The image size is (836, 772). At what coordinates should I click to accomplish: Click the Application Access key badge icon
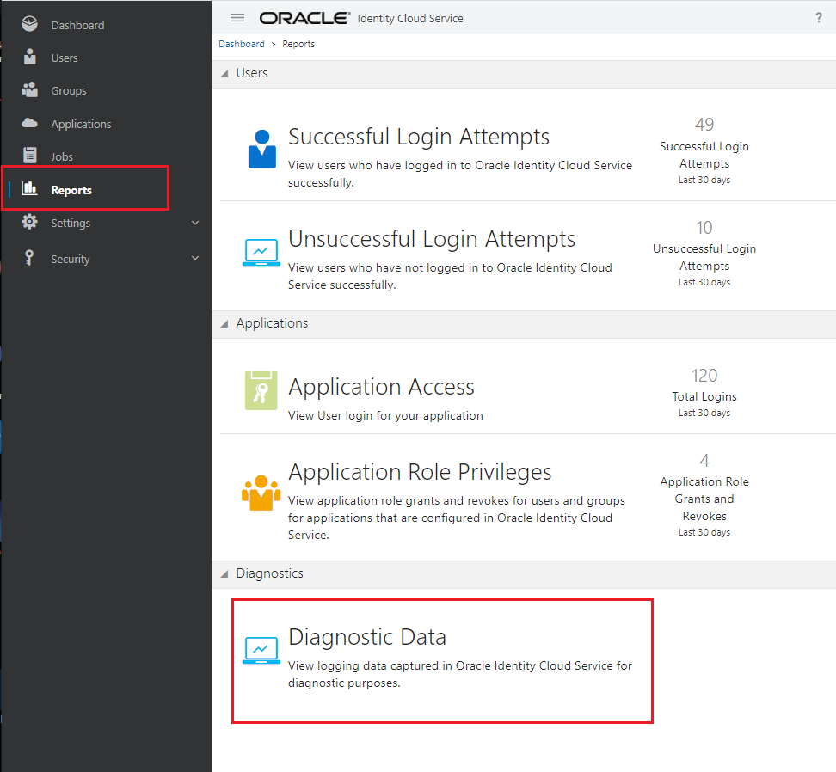pyautogui.click(x=261, y=391)
